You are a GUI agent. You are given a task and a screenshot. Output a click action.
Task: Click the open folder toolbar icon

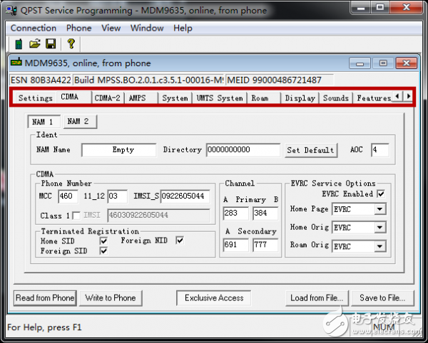[34, 43]
